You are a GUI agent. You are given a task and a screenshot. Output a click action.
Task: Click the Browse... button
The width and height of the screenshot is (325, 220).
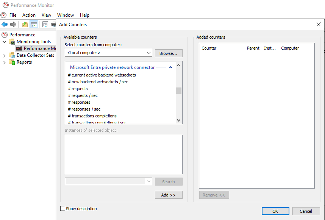(x=169, y=53)
